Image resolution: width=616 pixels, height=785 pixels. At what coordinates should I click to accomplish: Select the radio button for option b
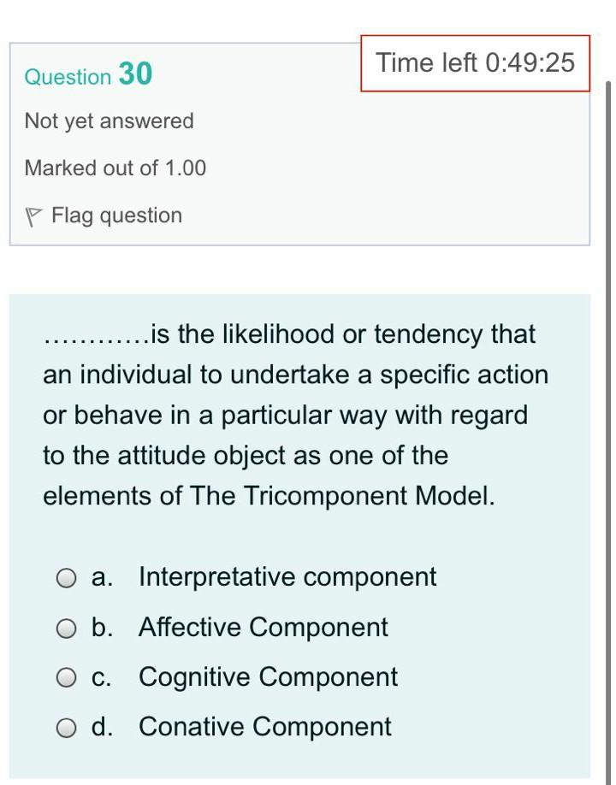coord(67,629)
